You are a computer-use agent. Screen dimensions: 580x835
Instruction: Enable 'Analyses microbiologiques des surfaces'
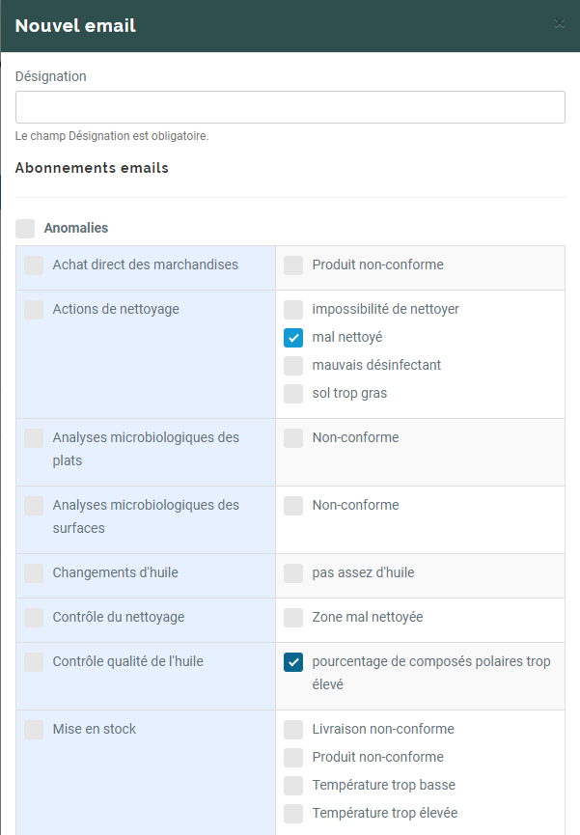(33, 506)
